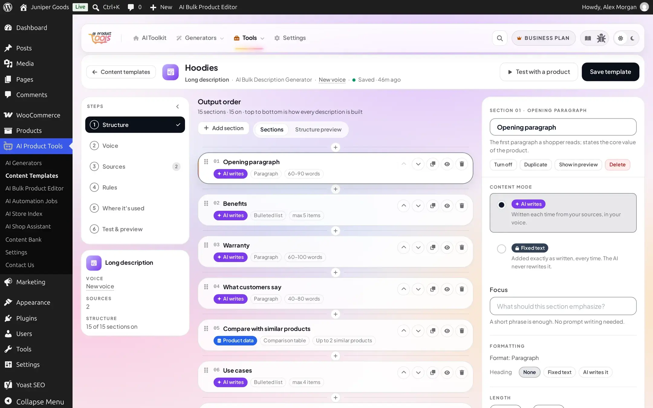Delete the Warranty section with trash icon
653x408 pixels.
[462, 248]
